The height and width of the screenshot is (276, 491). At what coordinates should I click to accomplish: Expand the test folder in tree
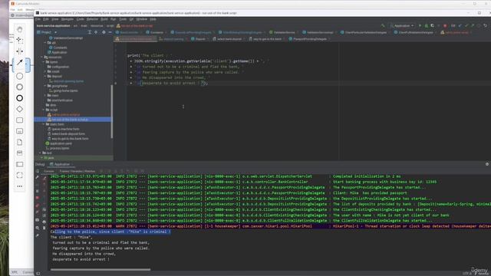point(40,153)
